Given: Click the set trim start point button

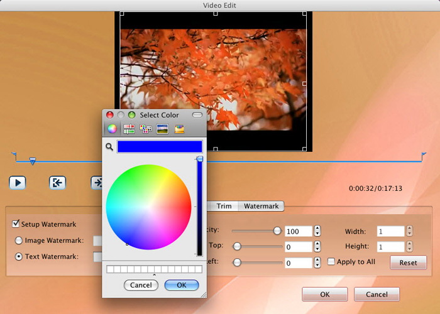Looking at the screenshot, I should tap(57, 183).
